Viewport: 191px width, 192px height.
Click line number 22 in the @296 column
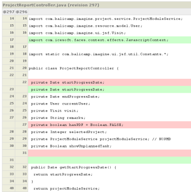point(24,82)
